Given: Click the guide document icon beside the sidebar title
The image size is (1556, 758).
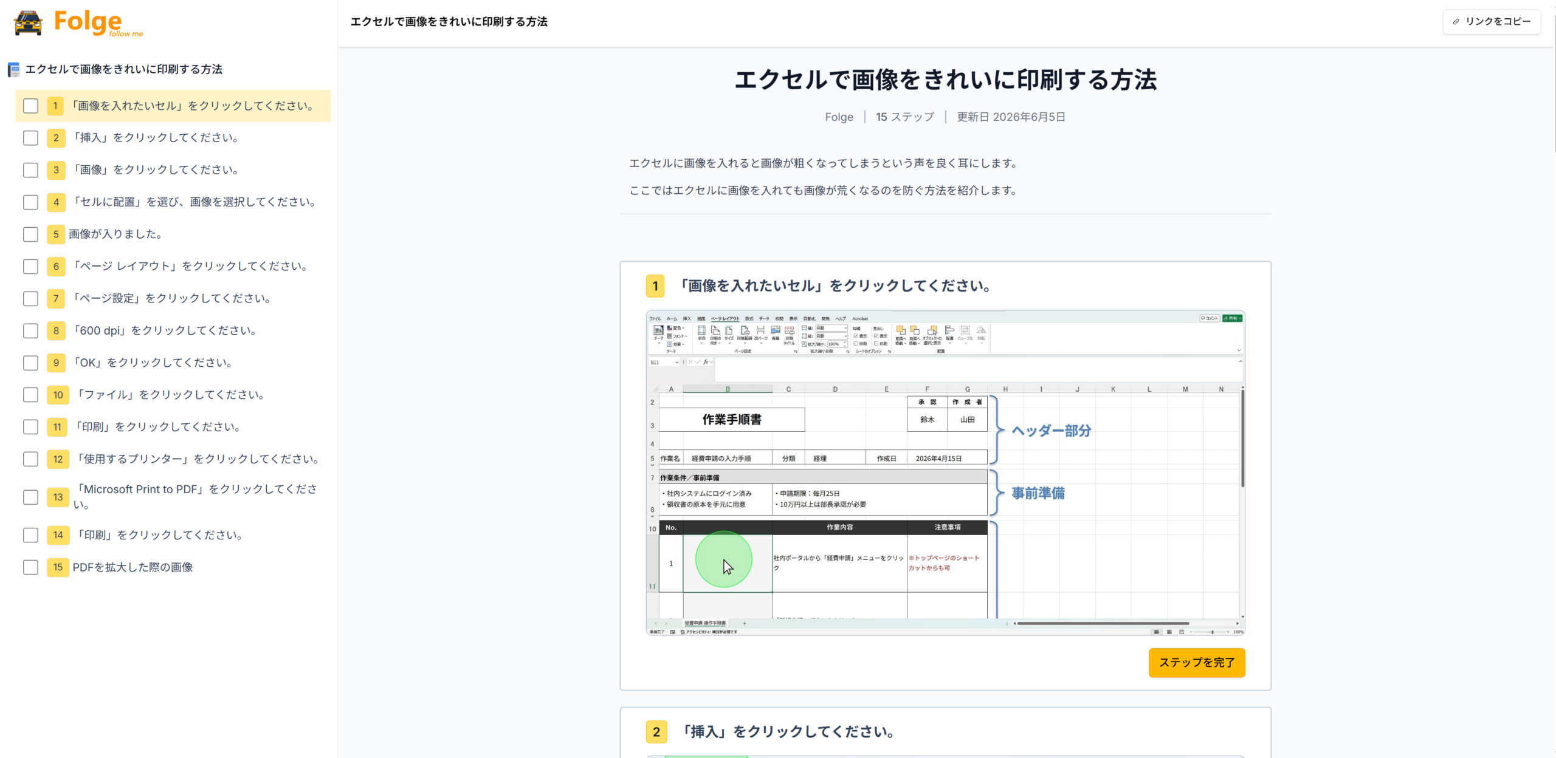Looking at the screenshot, I should (x=13, y=70).
